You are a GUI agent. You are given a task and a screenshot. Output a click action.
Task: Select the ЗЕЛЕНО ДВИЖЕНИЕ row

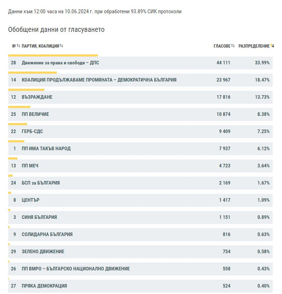140,252
